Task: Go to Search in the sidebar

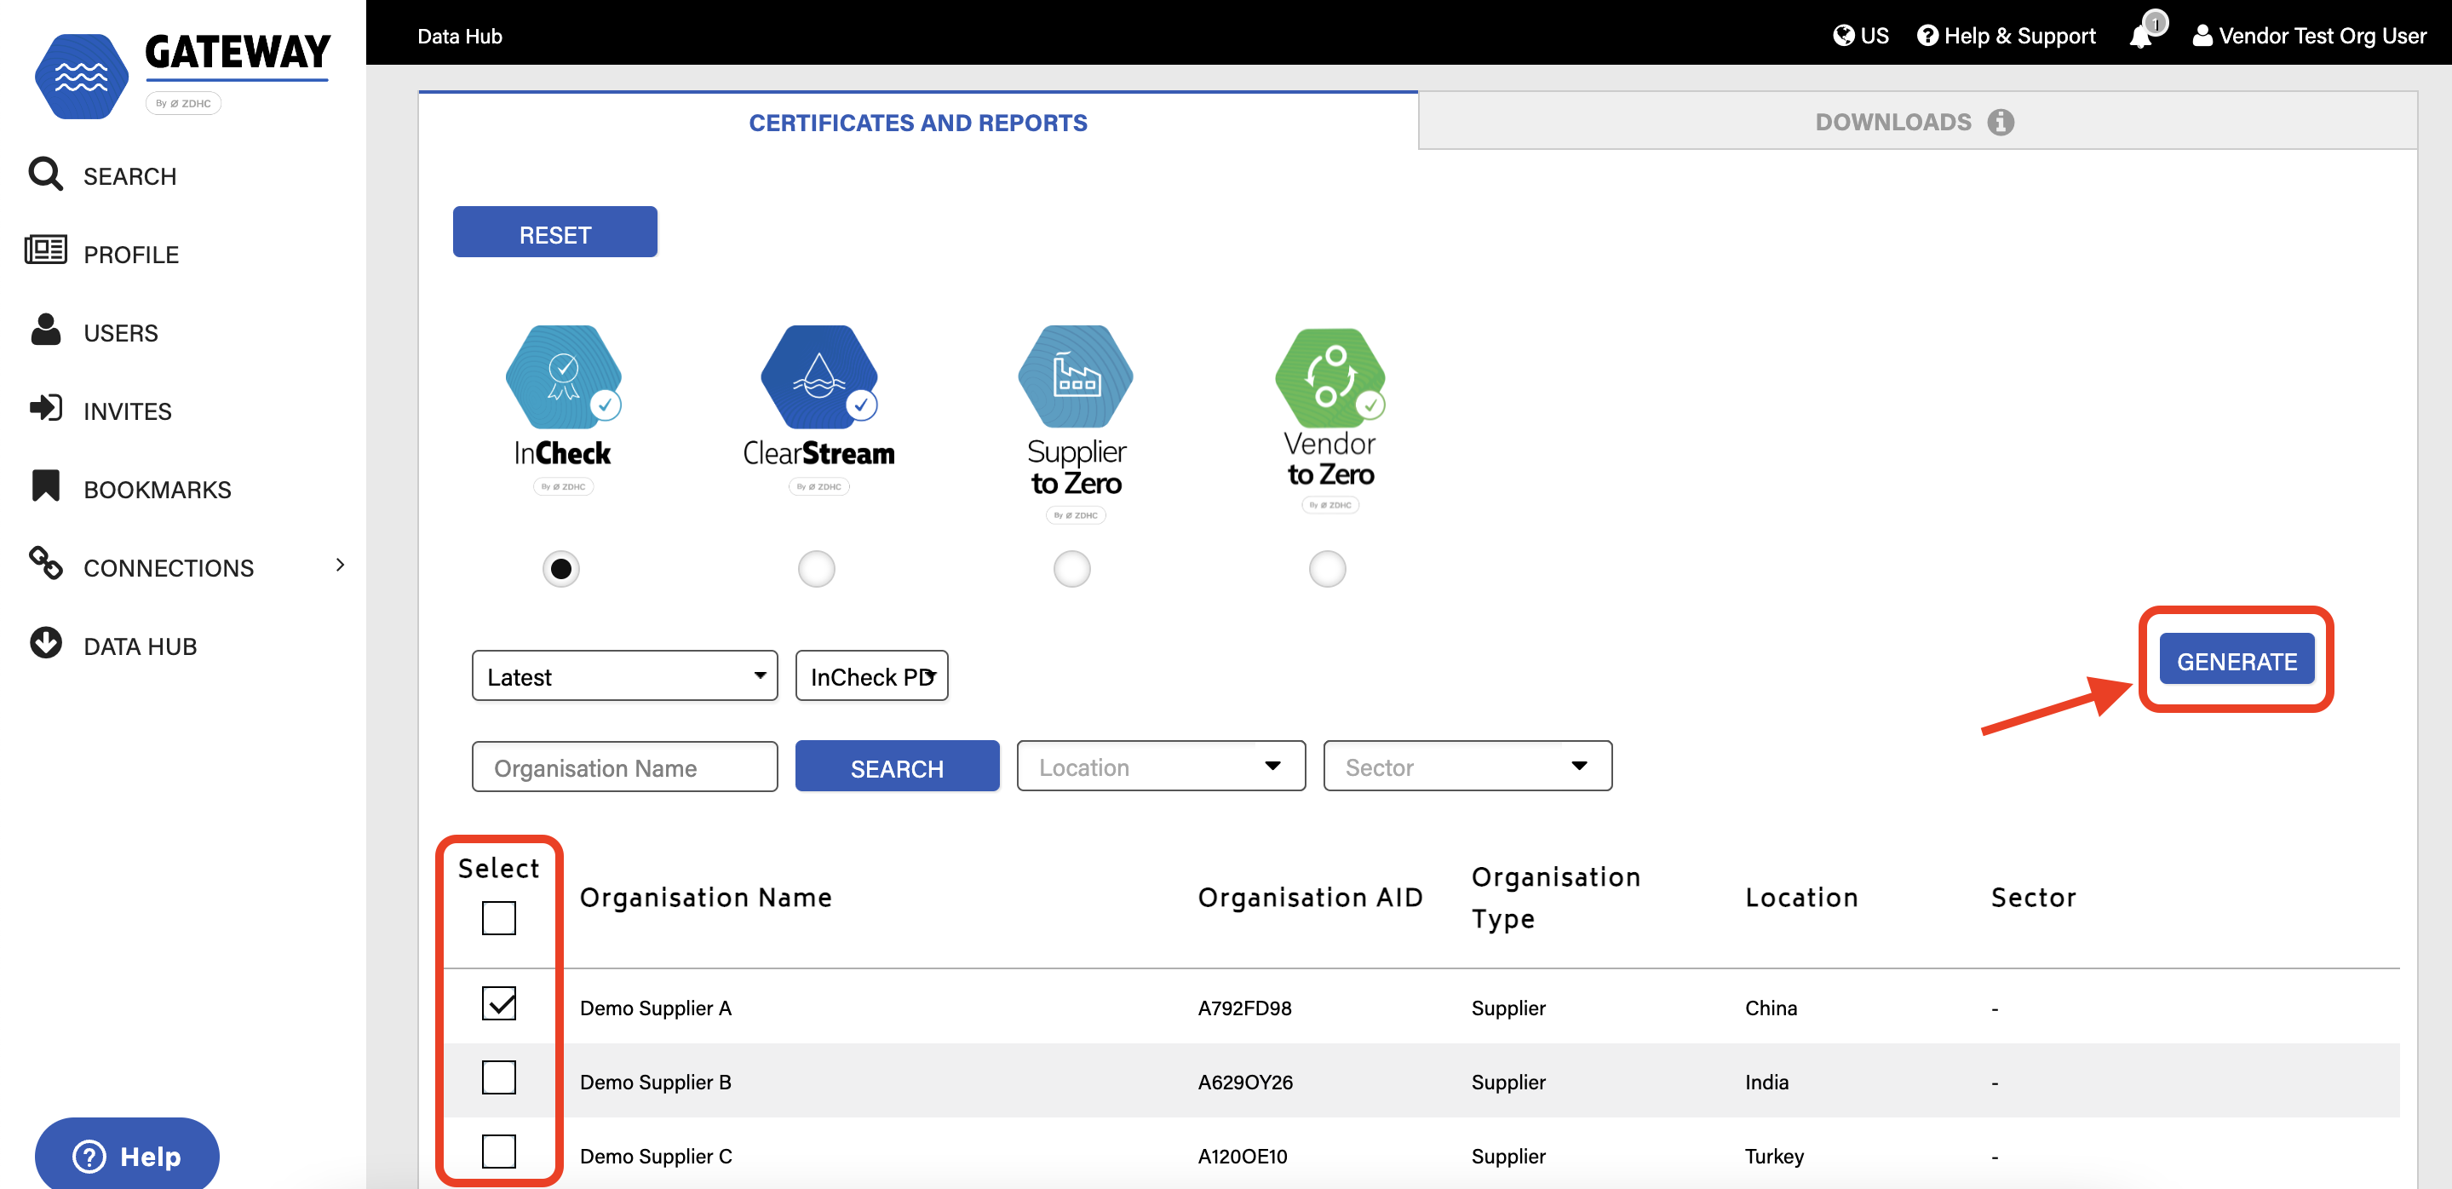Action: [x=129, y=176]
